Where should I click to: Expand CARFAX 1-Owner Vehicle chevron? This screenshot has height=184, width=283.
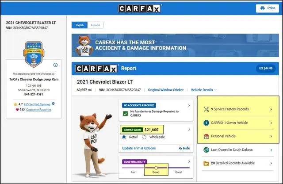click(x=271, y=123)
